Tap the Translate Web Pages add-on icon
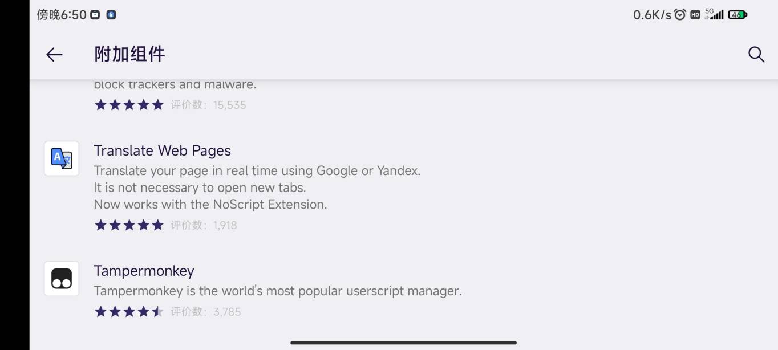 pyautogui.click(x=62, y=158)
